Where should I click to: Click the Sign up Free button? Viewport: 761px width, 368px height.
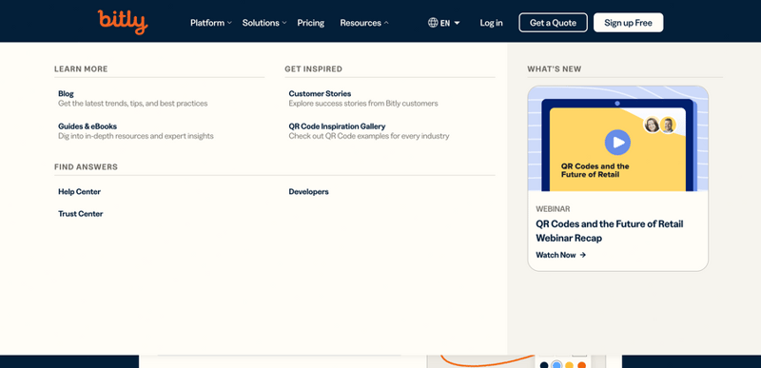(x=628, y=23)
